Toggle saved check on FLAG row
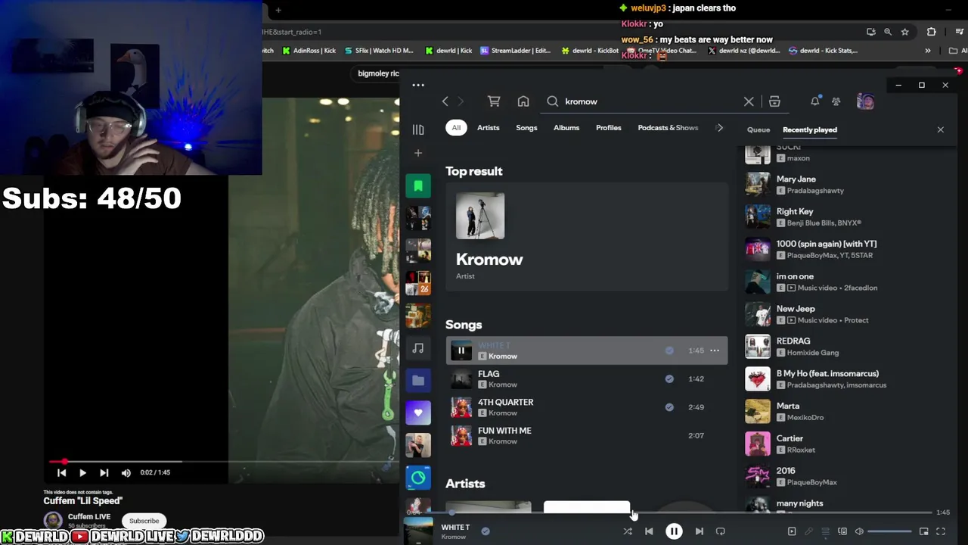This screenshot has width=968, height=545. [669, 378]
